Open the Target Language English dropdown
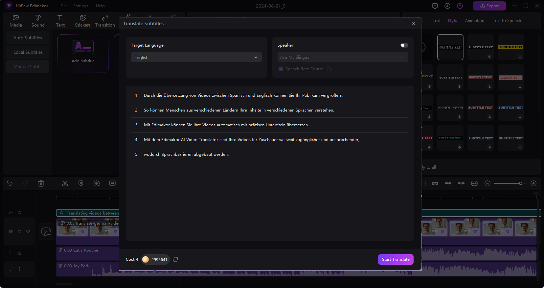Screen dimensions: 544x288 click(196, 57)
